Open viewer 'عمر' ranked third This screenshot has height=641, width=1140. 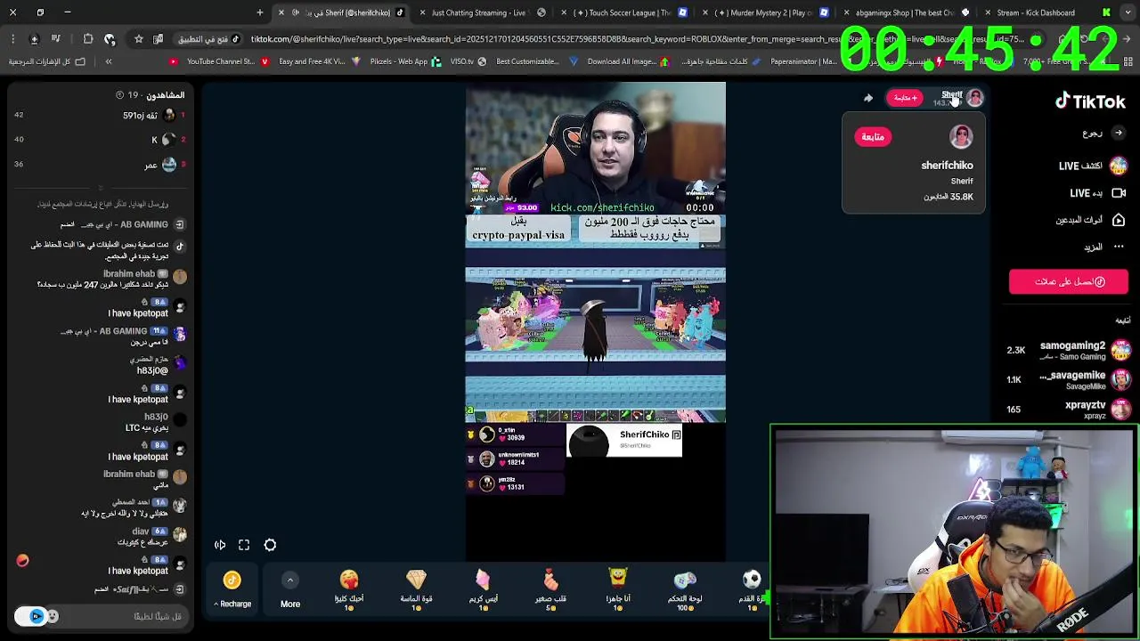pyautogui.click(x=100, y=165)
